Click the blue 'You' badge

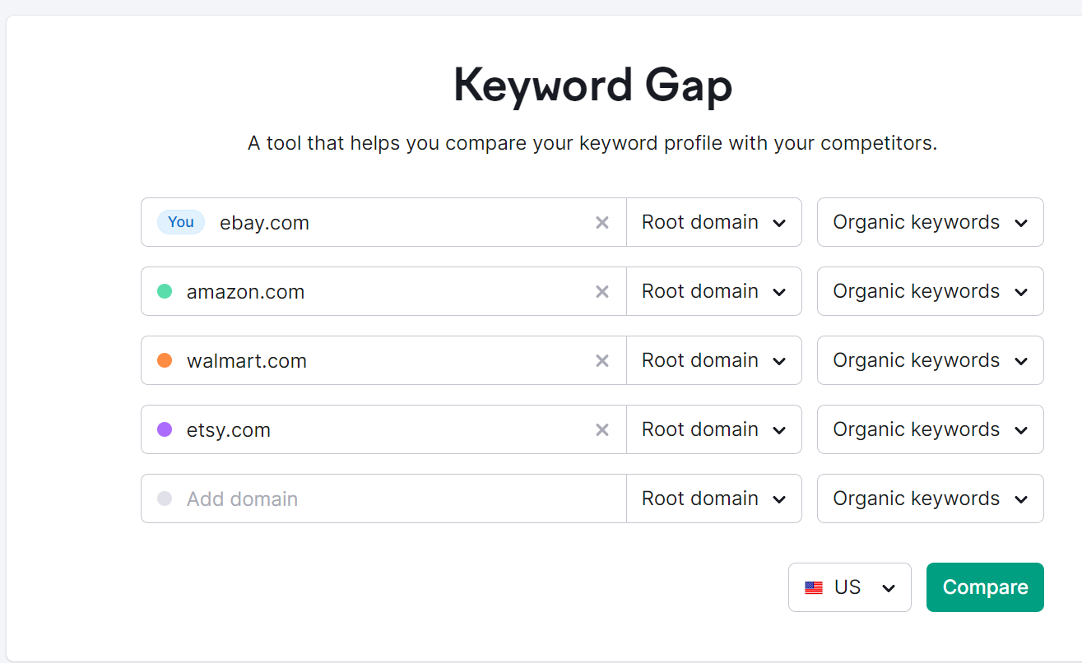coord(181,222)
